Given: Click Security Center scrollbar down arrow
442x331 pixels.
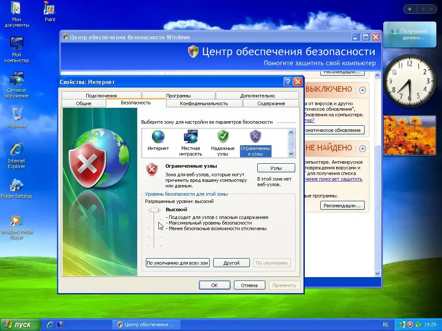Looking at the screenshot, I should point(377,273).
